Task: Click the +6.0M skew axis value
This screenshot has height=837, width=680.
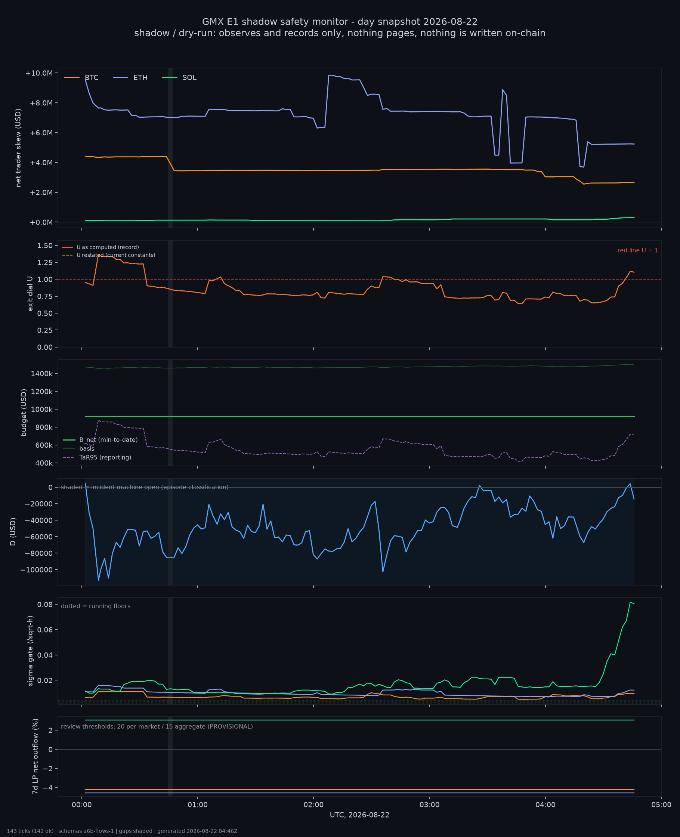Action: click(41, 133)
